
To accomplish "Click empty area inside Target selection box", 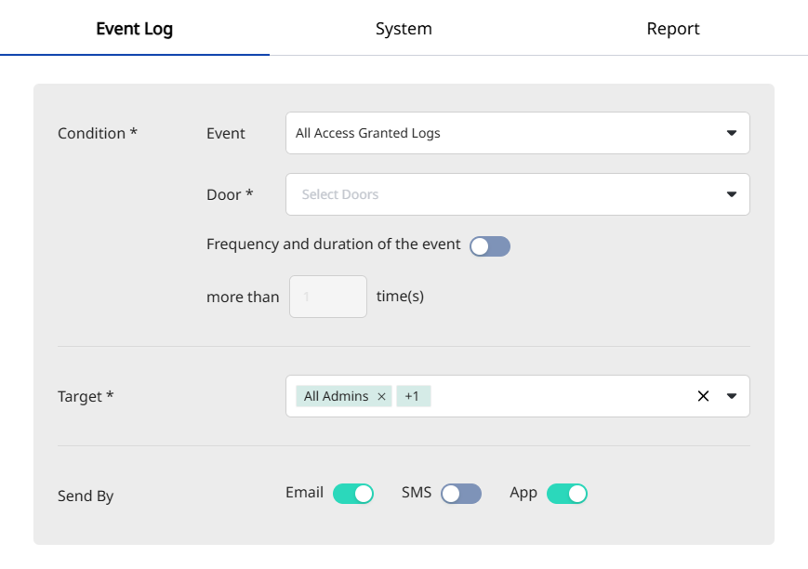I will click(x=558, y=396).
